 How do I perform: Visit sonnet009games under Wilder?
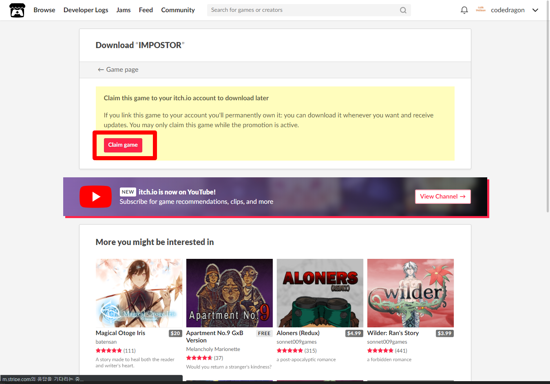(387, 342)
